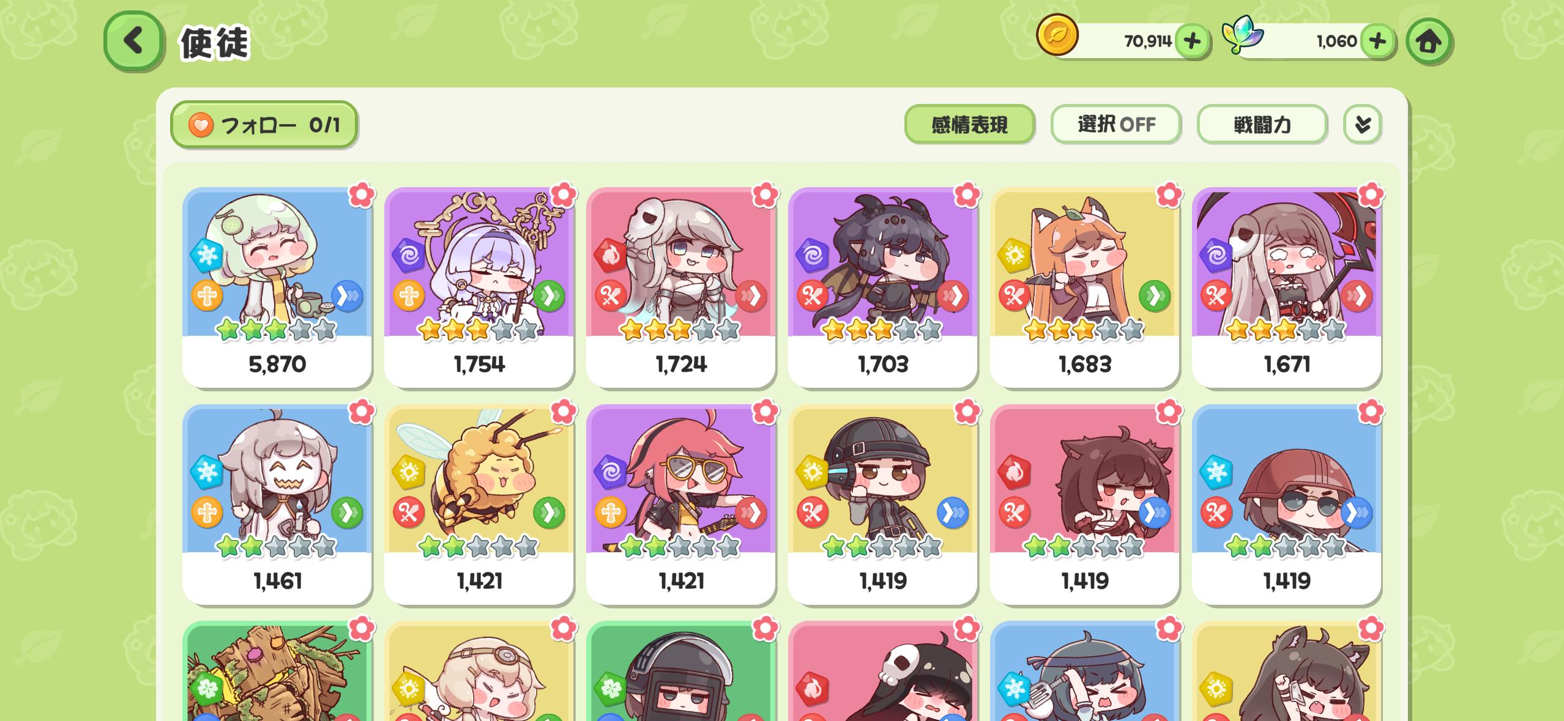
Task: Open the 1,754 purple-haired character card
Action: coord(479,287)
